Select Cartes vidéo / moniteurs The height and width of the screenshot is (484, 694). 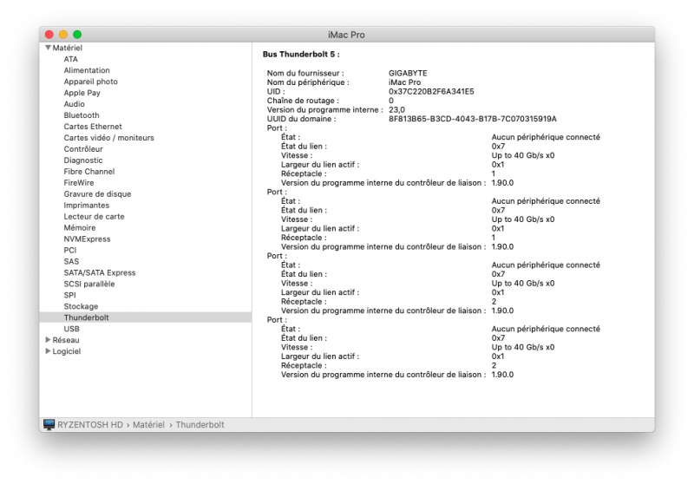[109, 138]
